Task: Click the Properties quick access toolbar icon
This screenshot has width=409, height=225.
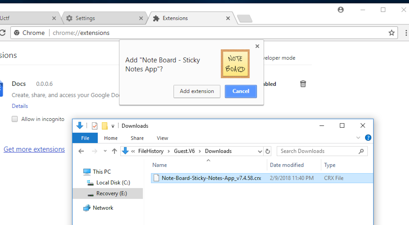Action: (x=95, y=126)
